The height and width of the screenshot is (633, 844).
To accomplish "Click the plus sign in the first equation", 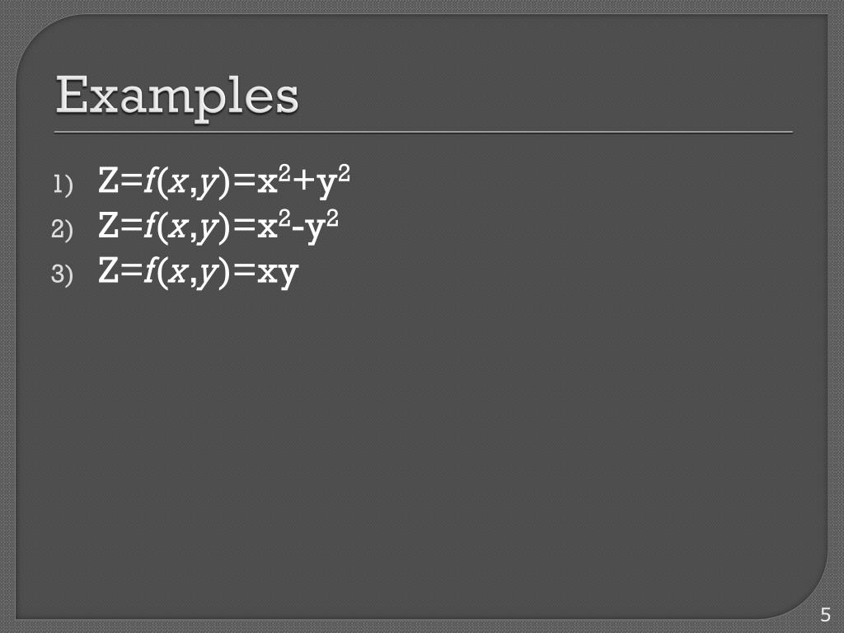I will pyautogui.click(x=303, y=182).
